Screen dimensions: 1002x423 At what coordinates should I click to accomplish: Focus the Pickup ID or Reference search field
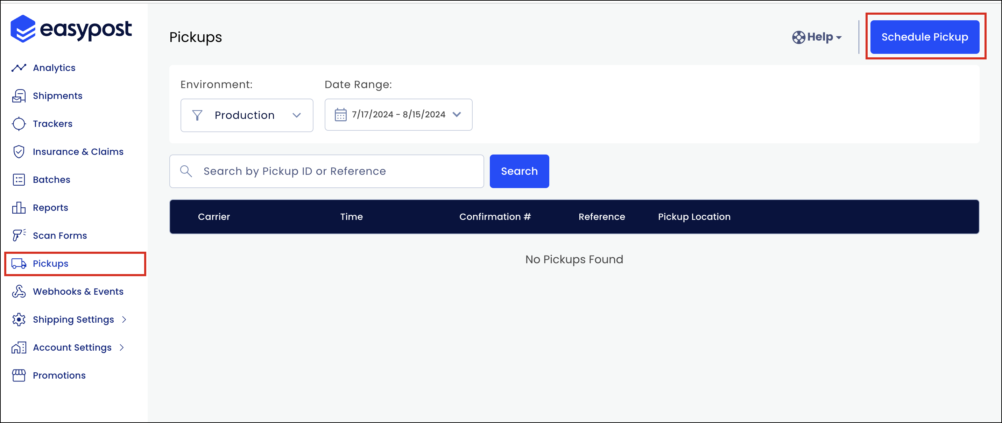(327, 171)
